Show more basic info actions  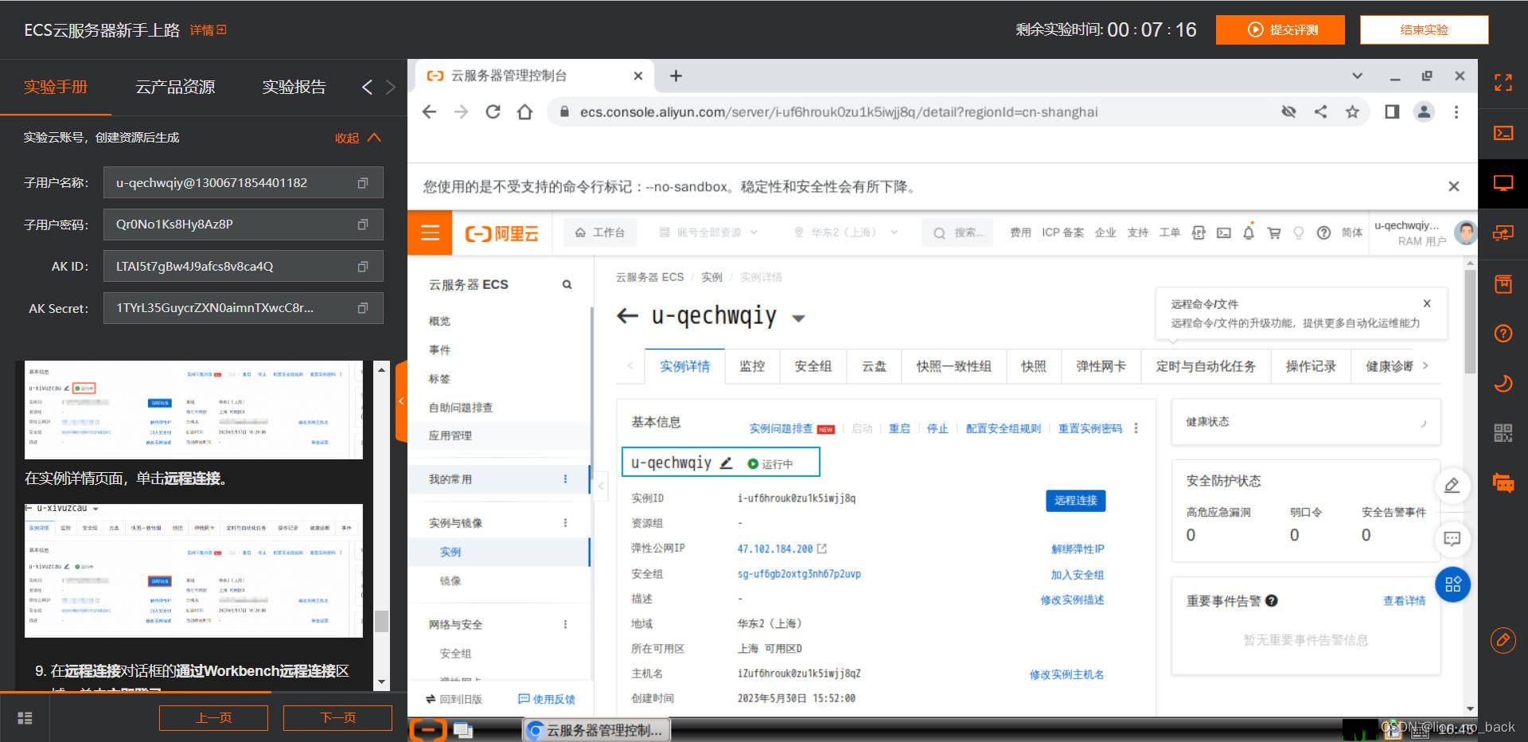(x=1136, y=428)
